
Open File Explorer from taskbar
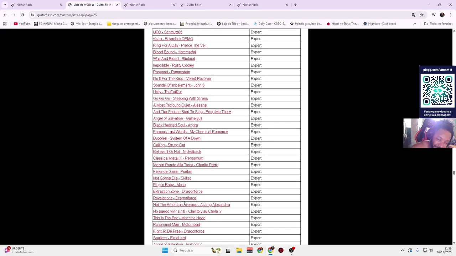pyautogui.click(x=239, y=250)
